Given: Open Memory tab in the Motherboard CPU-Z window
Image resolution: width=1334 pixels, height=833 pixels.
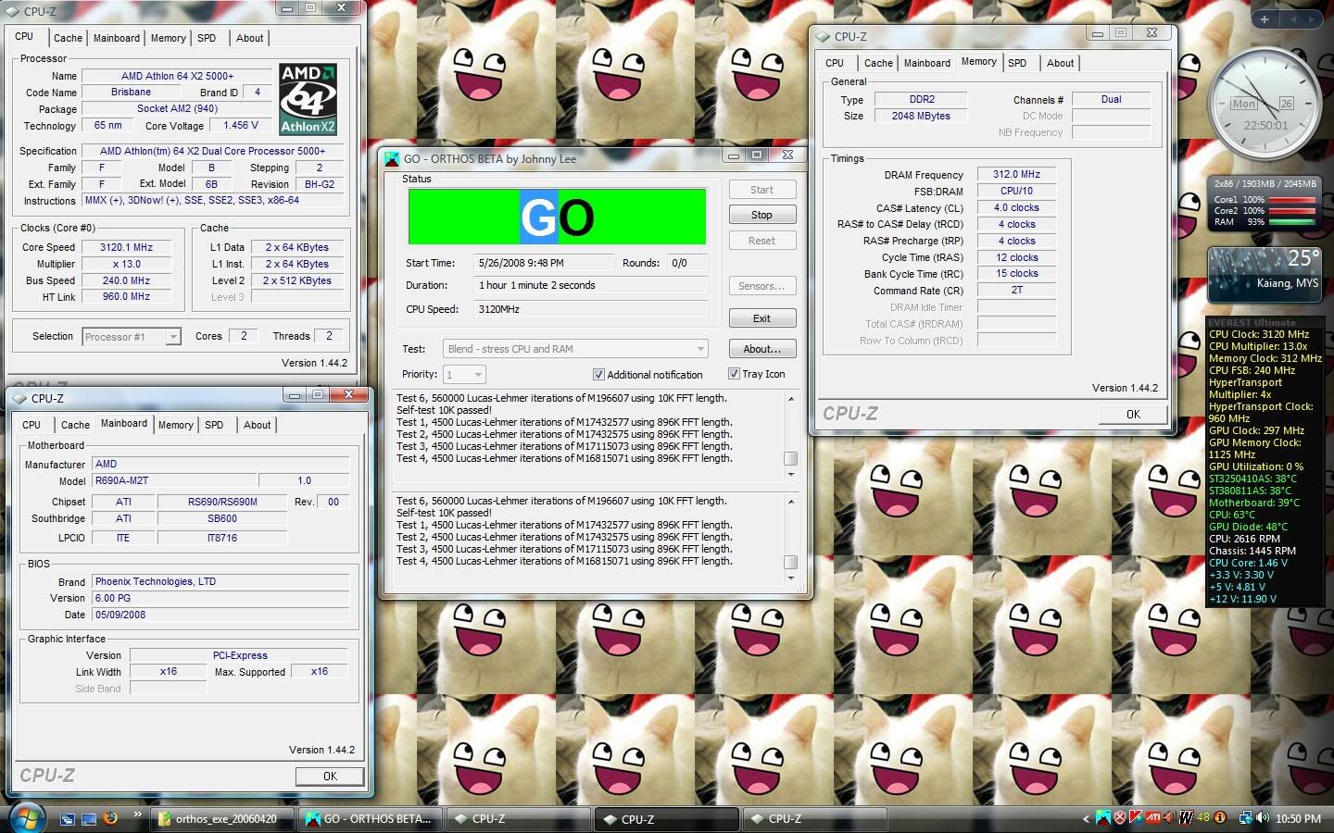Looking at the screenshot, I should click(175, 425).
